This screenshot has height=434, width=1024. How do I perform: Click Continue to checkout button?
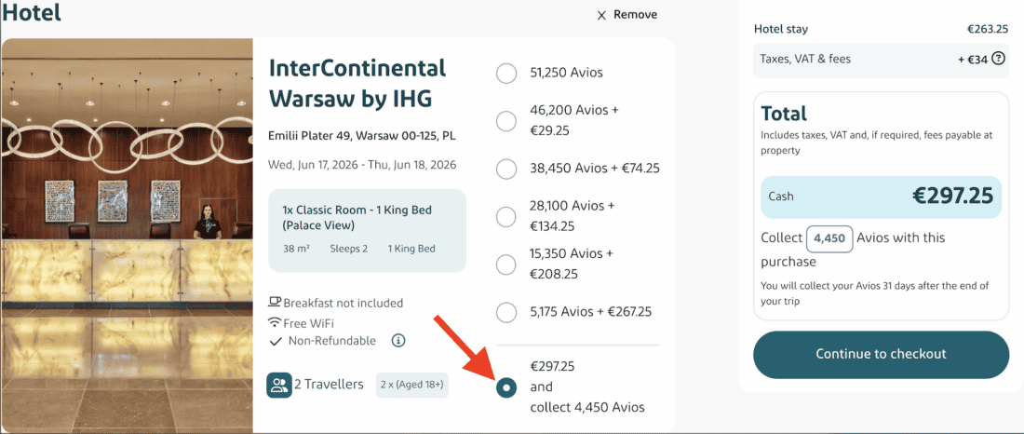[881, 354]
